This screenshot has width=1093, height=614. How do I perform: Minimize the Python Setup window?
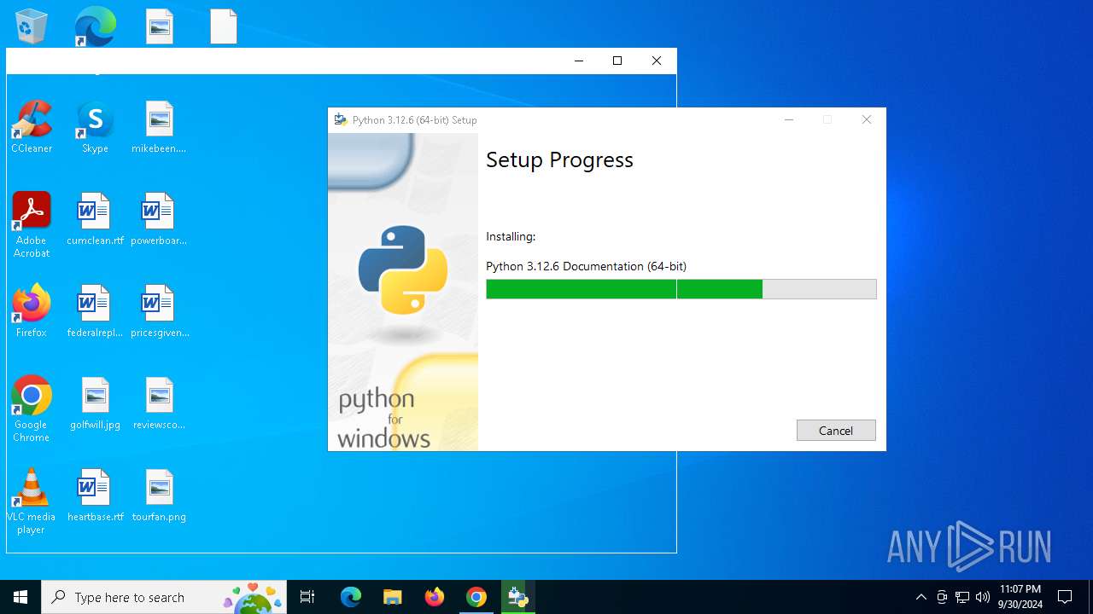click(x=789, y=120)
